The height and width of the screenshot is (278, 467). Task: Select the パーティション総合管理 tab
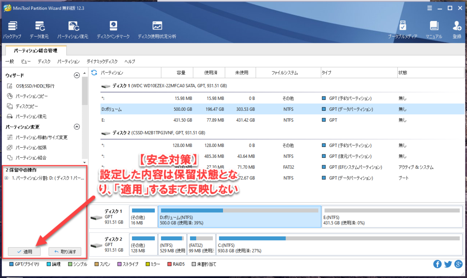click(x=35, y=50)
